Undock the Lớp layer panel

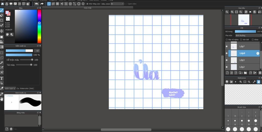[259, 28]
